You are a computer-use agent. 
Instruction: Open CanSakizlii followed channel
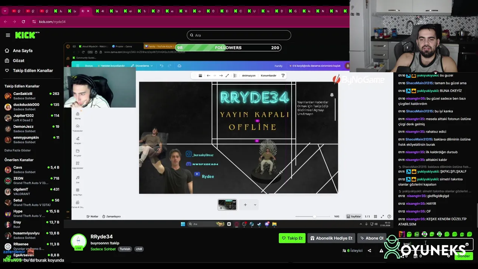(x=32, y=96)
